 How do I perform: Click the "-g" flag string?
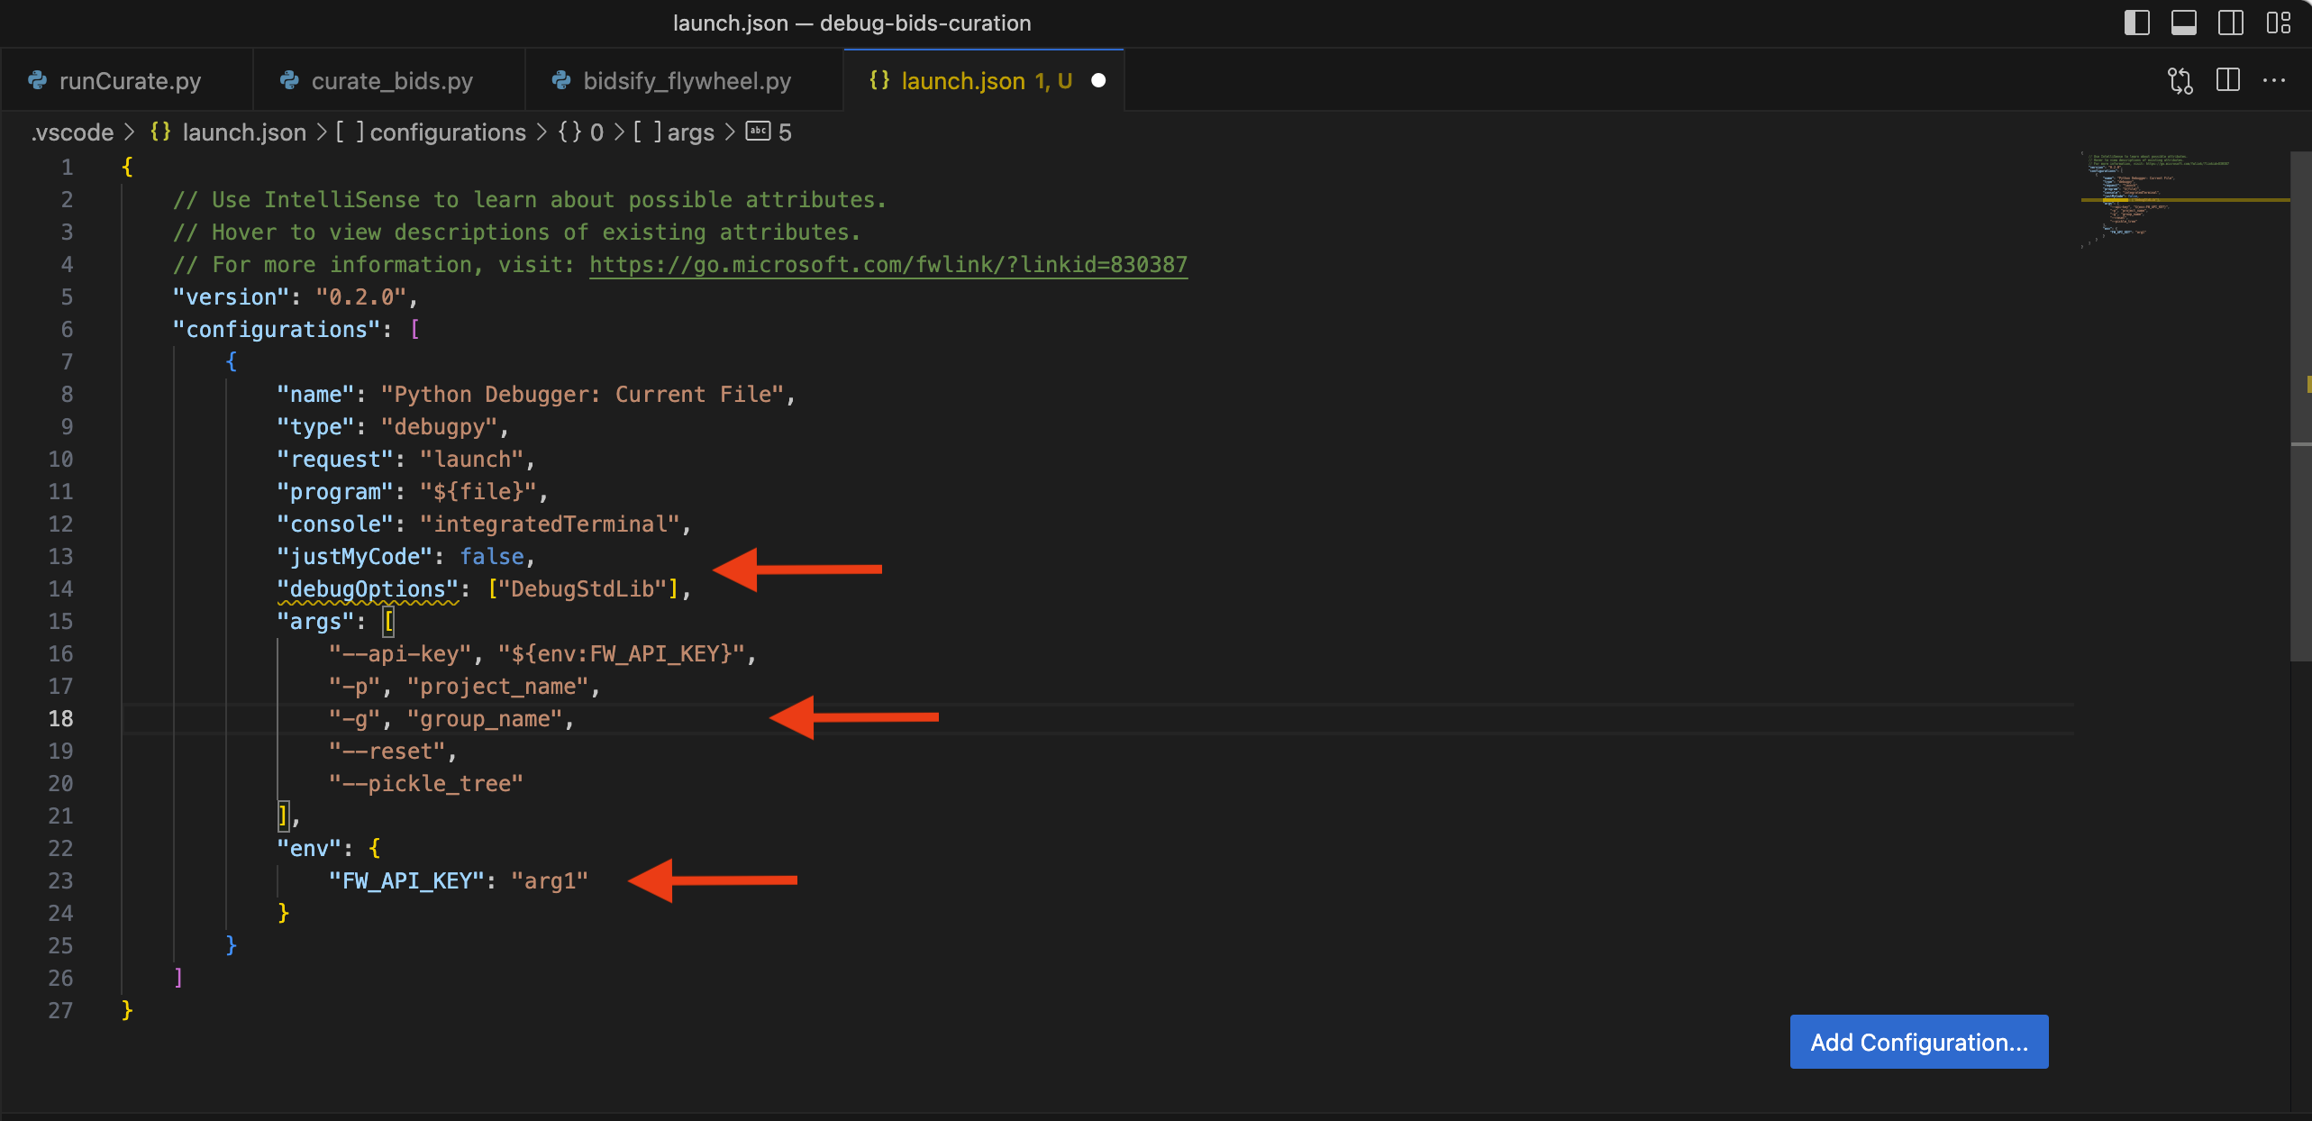click(x=355, y=718)
